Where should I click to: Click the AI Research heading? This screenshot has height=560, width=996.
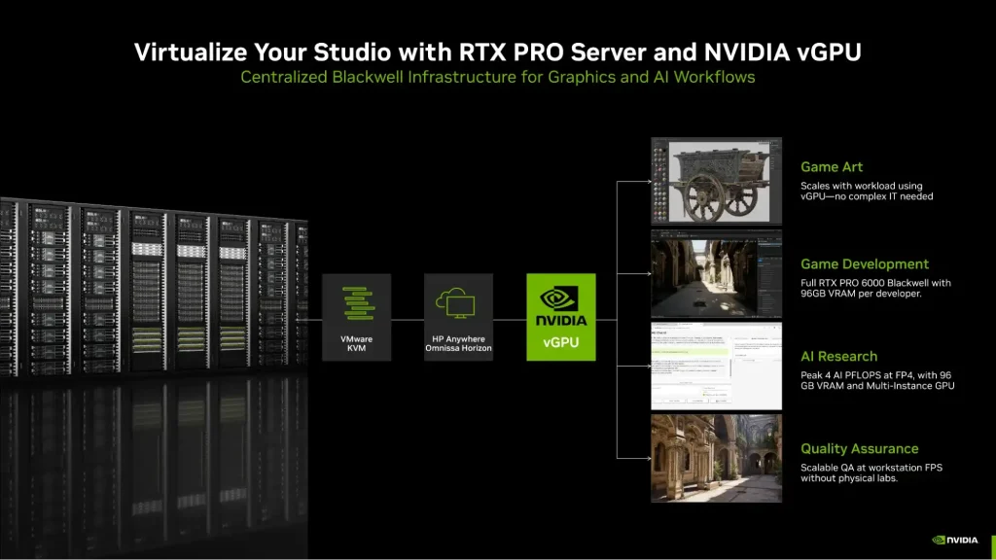pos(838,357)
